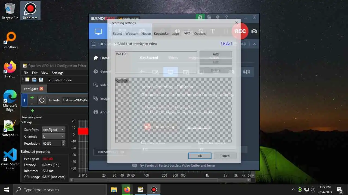Open Windows Start menu
This screenshot has height=195, width=348.
point(7,190)
